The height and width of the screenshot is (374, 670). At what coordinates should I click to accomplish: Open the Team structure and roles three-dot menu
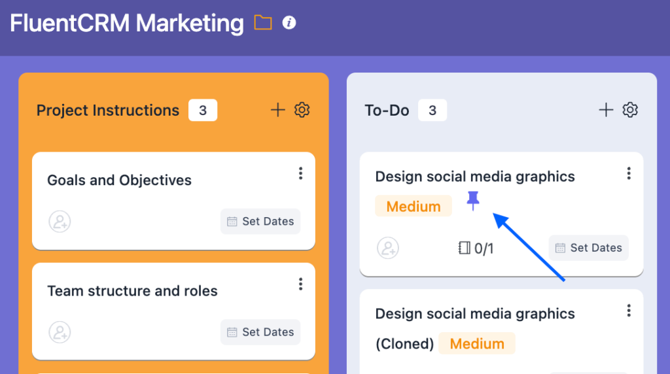301,284
